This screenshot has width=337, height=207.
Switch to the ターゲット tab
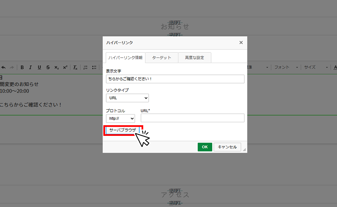point(162,58)
